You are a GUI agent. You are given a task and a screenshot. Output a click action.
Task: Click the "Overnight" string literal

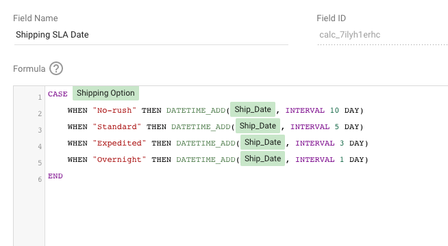click(x=119, y=160)
